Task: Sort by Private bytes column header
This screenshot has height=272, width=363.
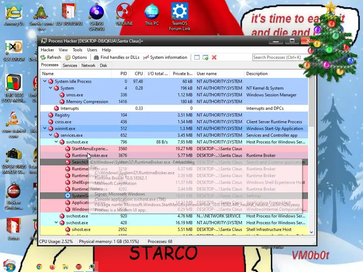Action: coord(182,74)
